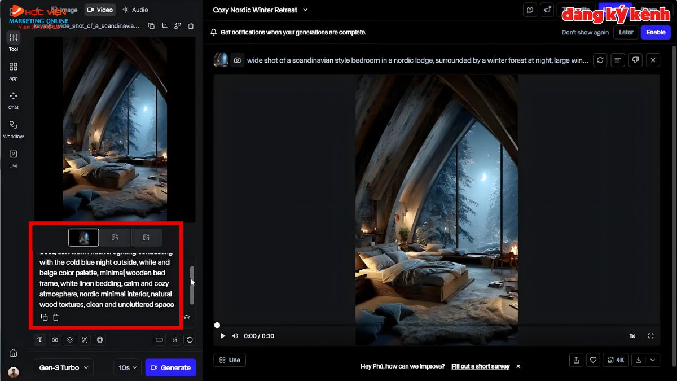Expand the Cozy Nordic Winter Retreat project menu
Screen dimensions: 677x381
click(261, 10)
